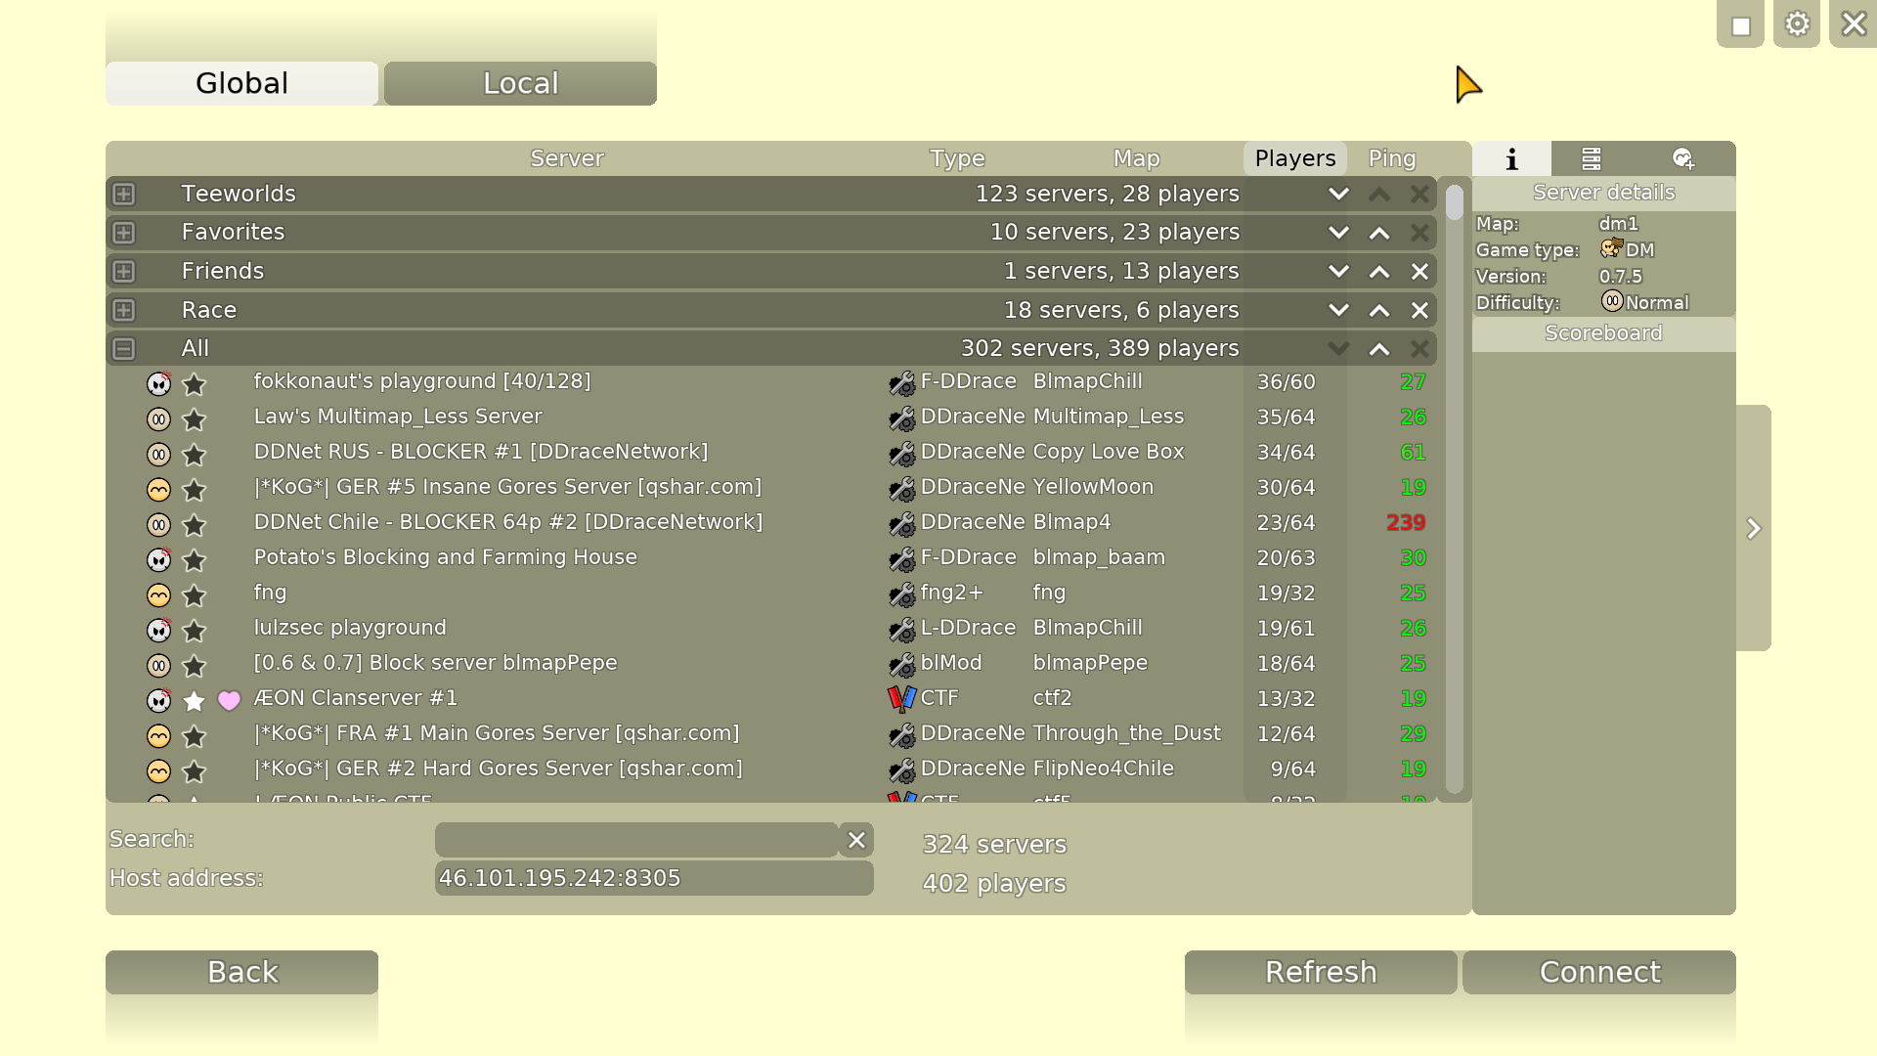This screenshot has height=1056, width=1877.
Task: Switch to the Local tab
Action: (520, 83)
